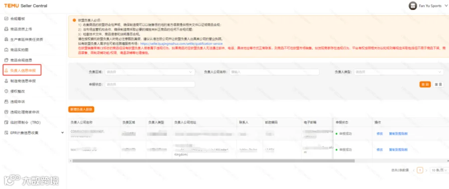Click the 合规看板 sidebar icon
This screenshot has height=189, width=449.
6,18
